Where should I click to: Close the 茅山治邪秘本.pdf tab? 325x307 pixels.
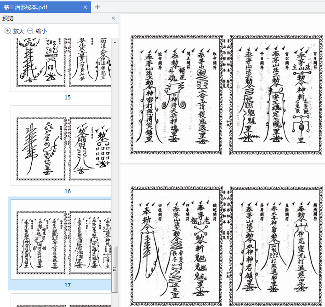(85, 7)
